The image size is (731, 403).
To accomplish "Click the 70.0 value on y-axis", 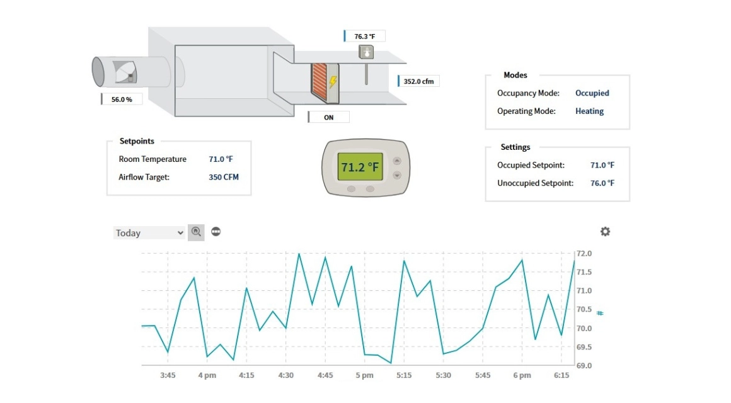I will (584, 329).
